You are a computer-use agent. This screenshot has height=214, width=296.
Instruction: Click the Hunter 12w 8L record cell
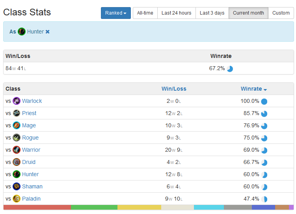click(x=174, y=174)
